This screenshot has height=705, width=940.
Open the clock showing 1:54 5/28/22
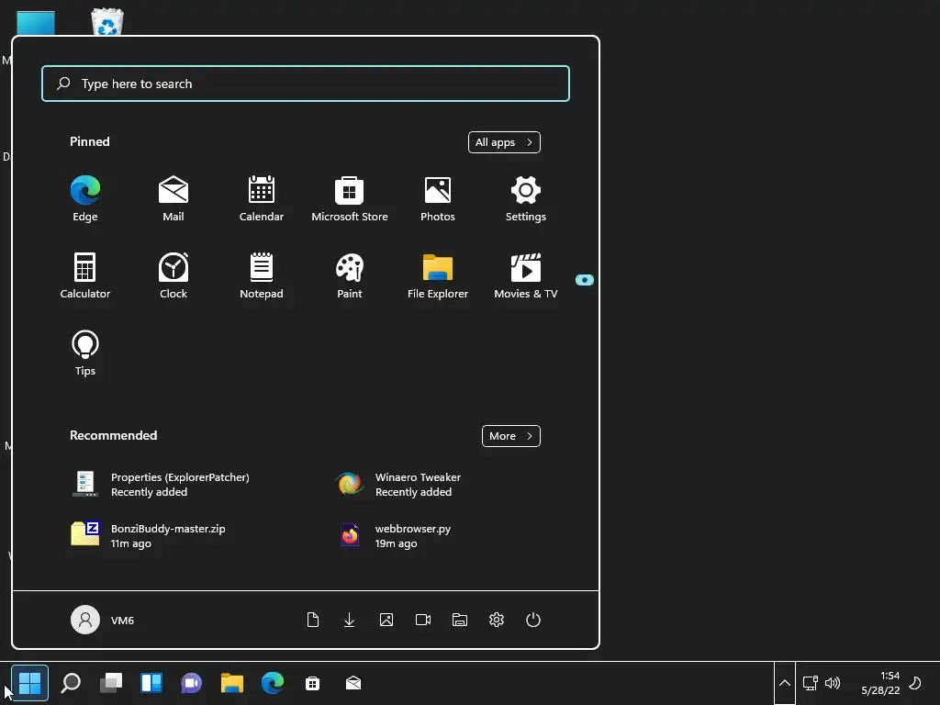click(880, 683)
